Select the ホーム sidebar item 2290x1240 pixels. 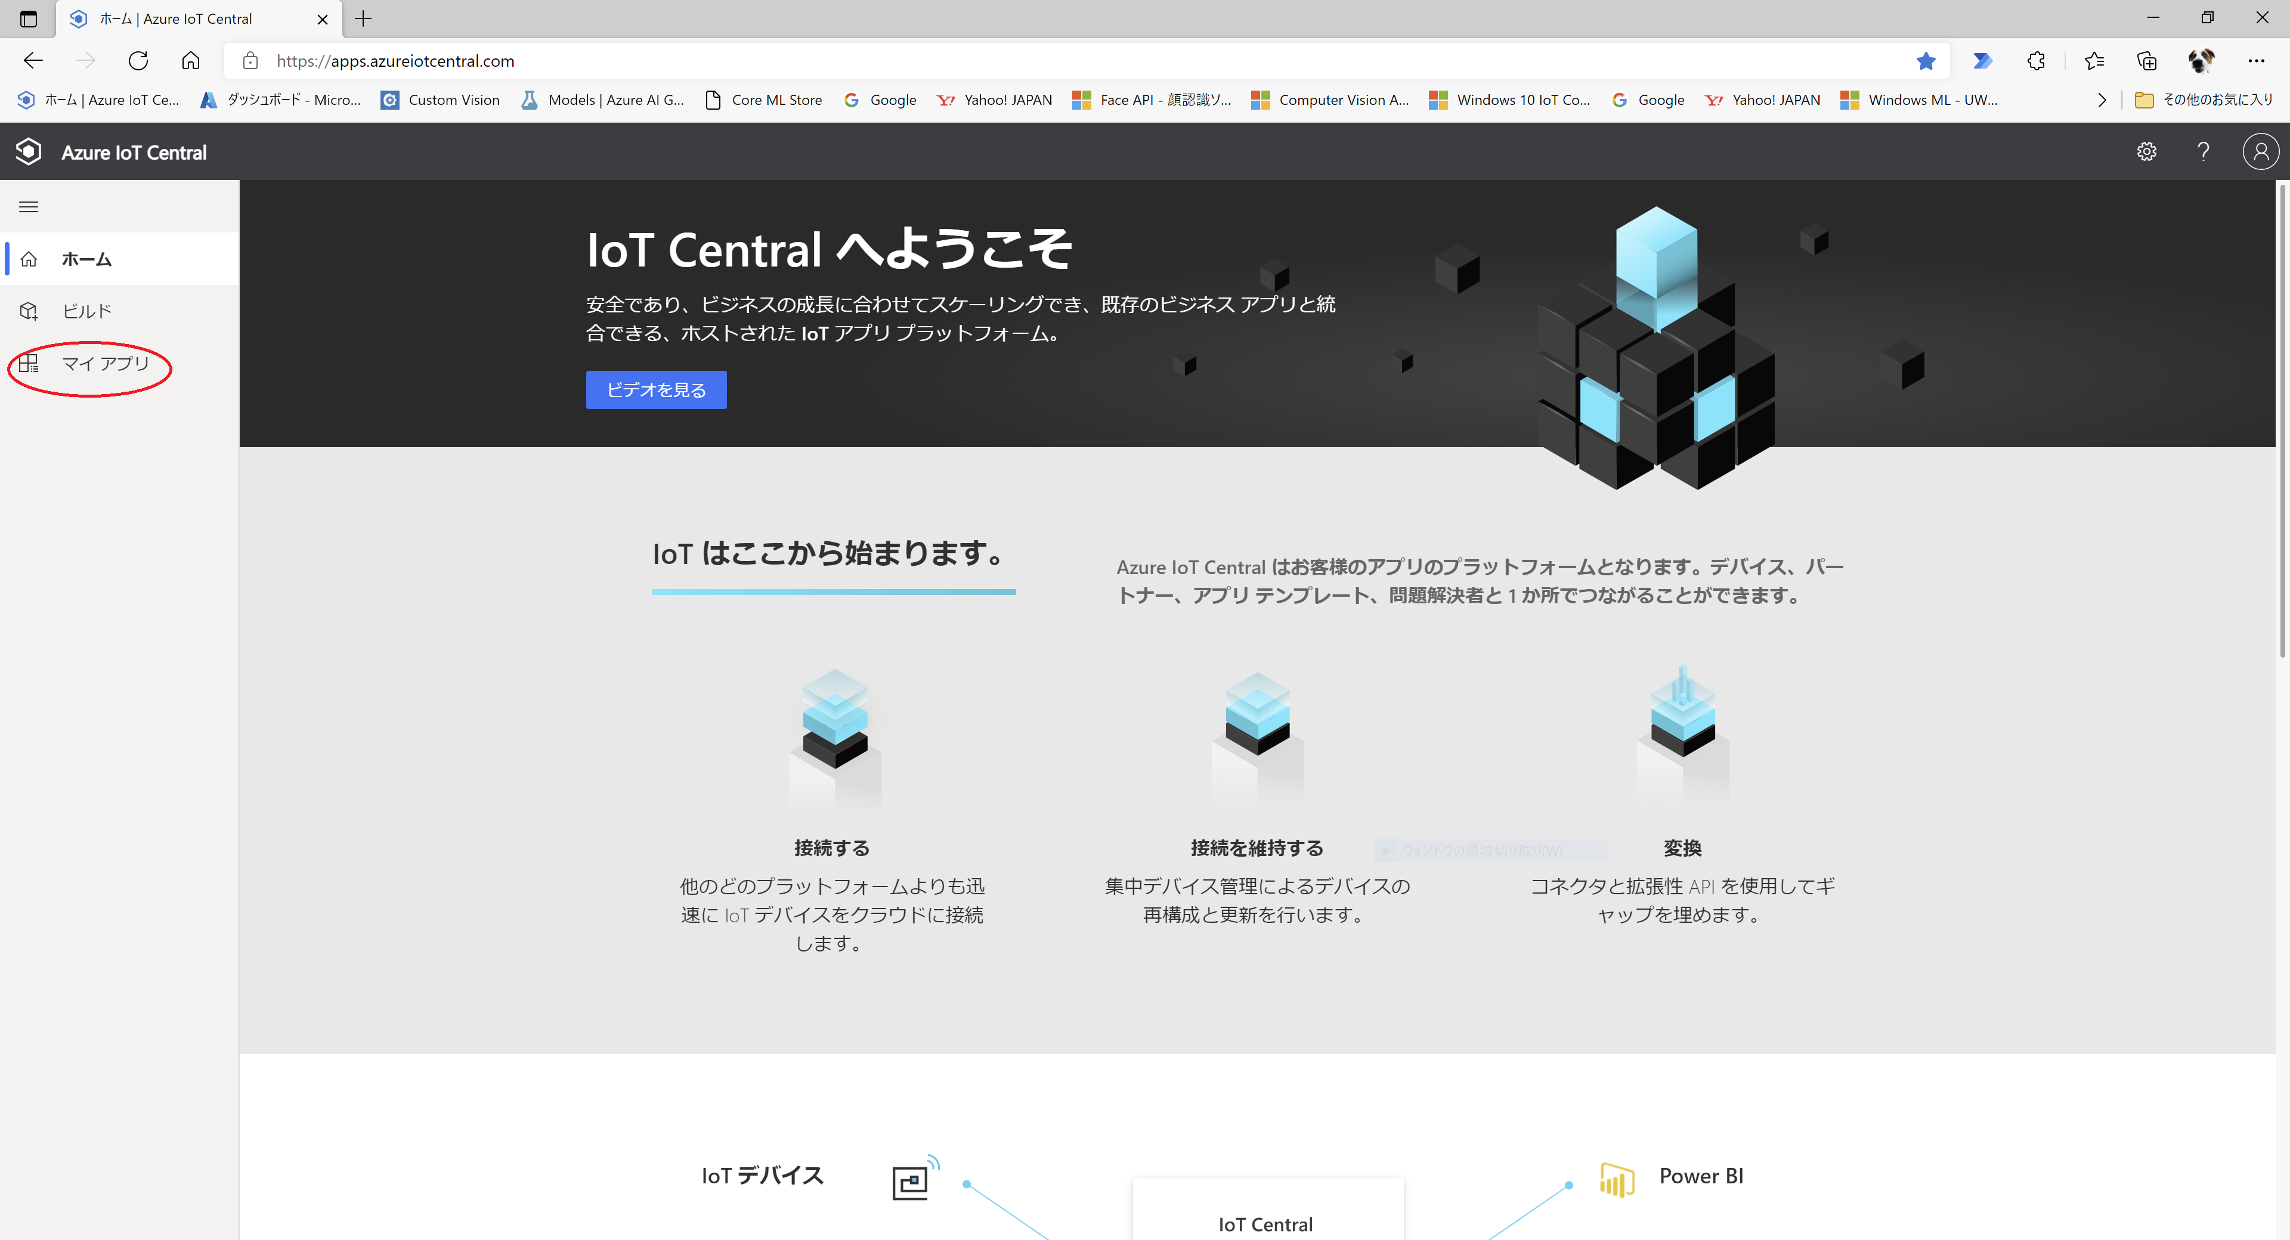point(86,259)
